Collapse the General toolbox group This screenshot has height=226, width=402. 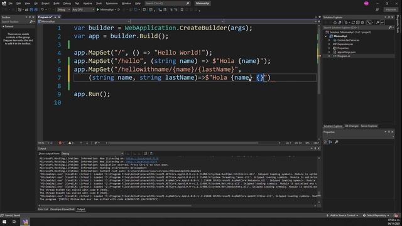[3, 26]
